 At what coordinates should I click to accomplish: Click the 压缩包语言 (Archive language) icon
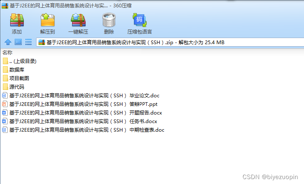pos(140,20)
